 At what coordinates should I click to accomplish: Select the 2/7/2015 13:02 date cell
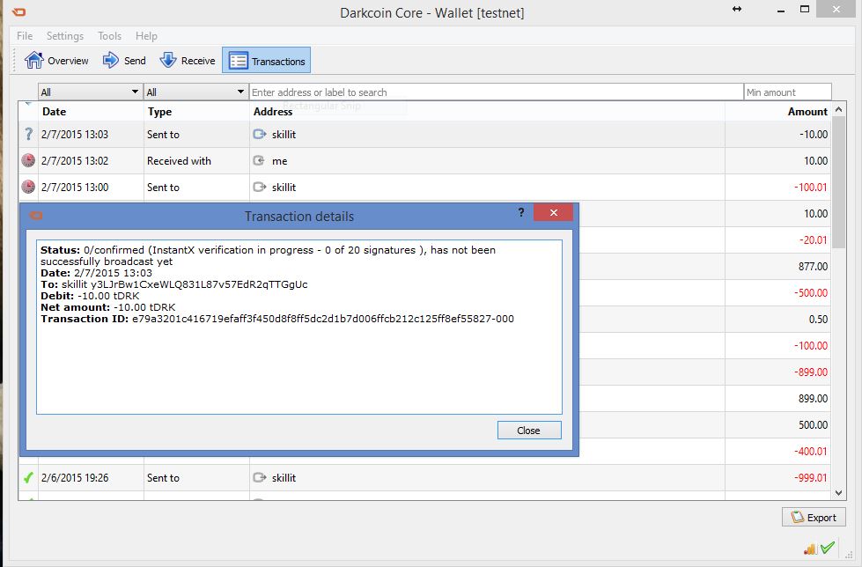tap(91, 160)
